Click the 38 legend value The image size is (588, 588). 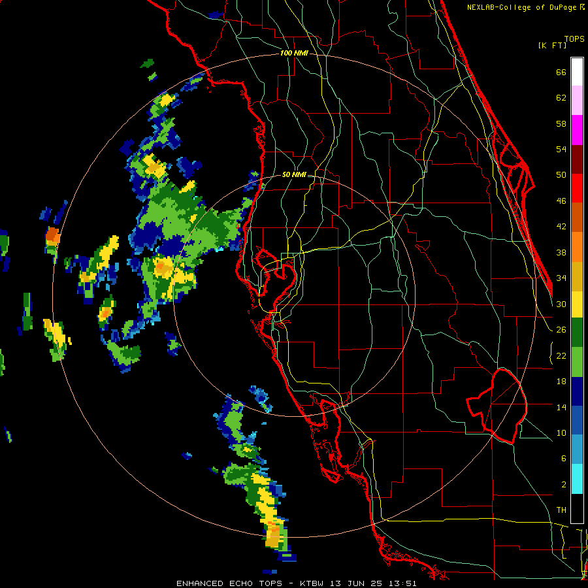pyautogui.click(x=561, y=253)
